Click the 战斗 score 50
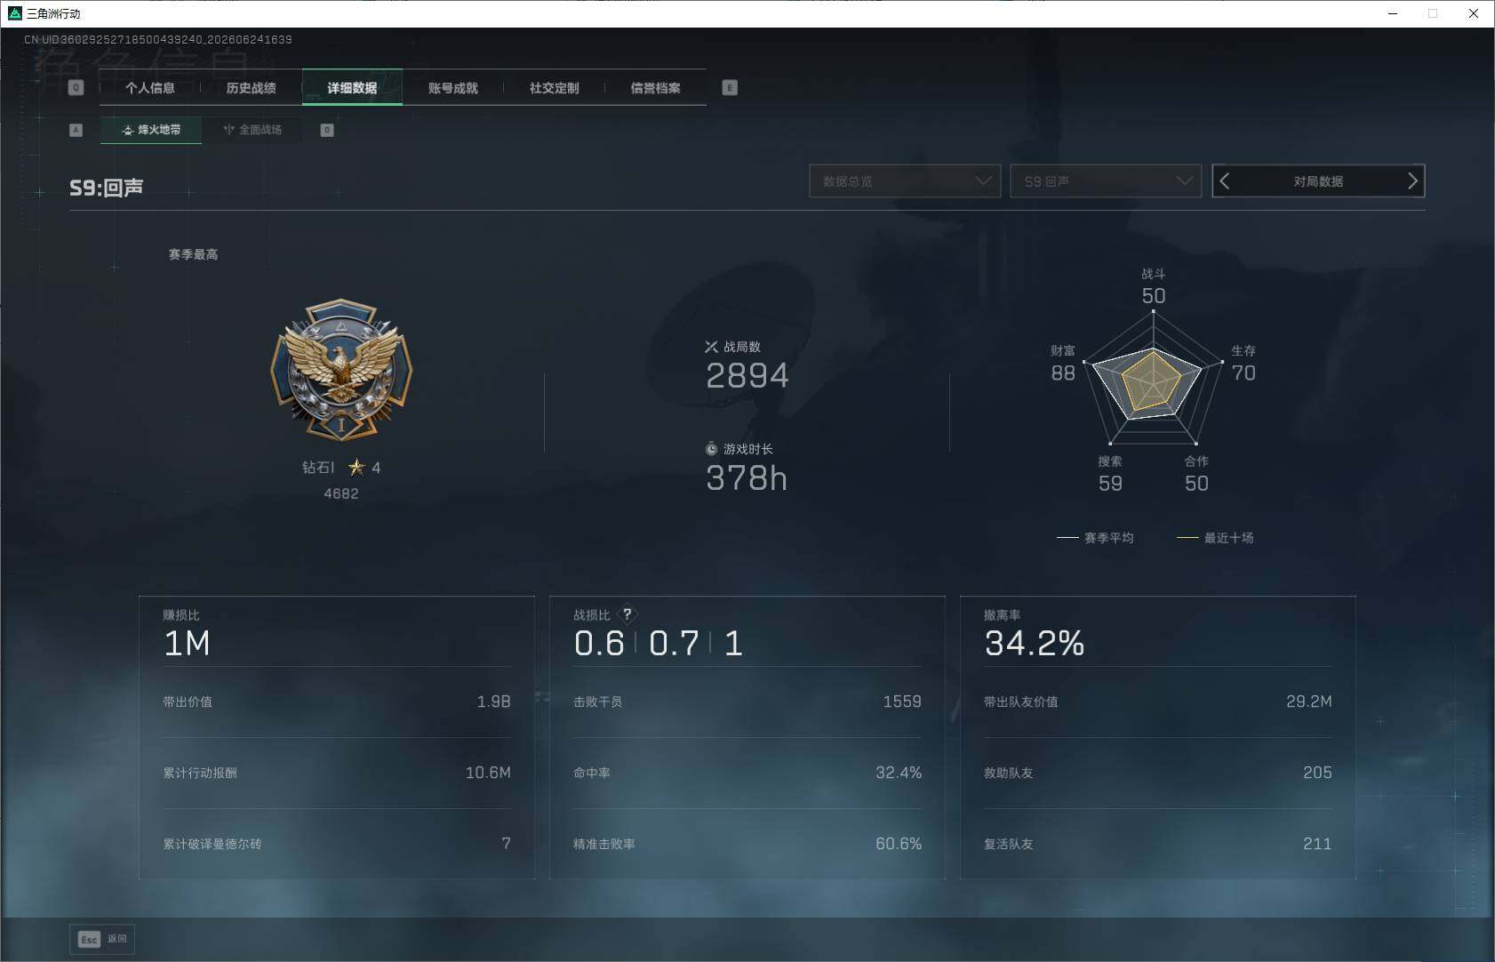Viewport: 1495px width, 962px height. pyautogui.click(x=1154, y=296)
